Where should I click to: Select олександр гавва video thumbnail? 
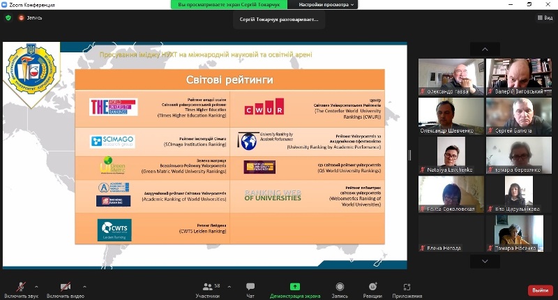pyautogui.click(x=451, y=77)
